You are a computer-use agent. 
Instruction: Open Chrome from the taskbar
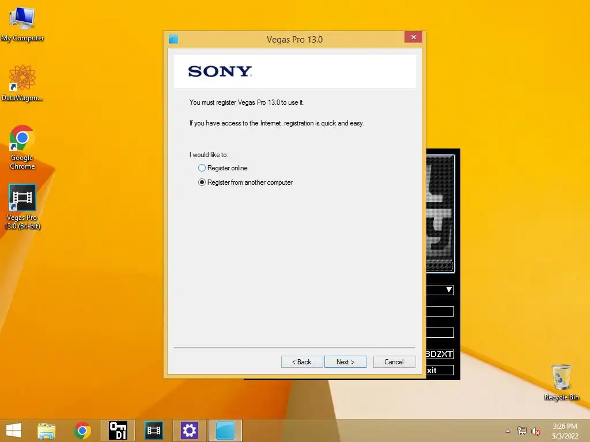82,430
